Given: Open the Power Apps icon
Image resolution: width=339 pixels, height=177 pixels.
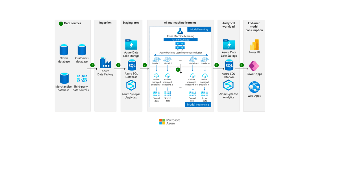Looking at the screenshot, I should (254, 66).
